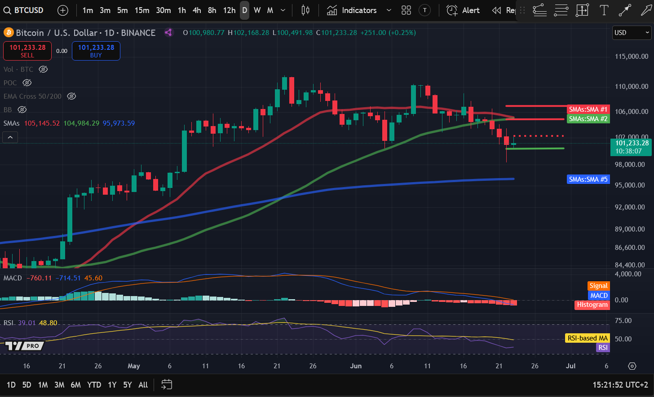Screen dimensions: 654x397
Task: Select the arrow marker tool
Action: pos(646,10)
